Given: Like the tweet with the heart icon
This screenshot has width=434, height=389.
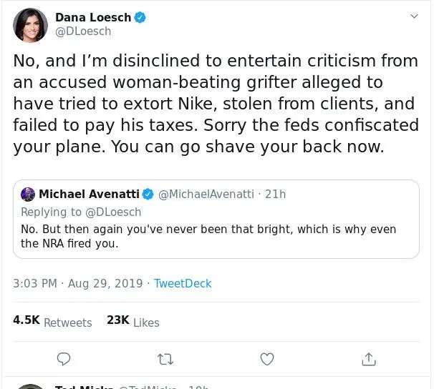Looking at the screenshot, I should [267, 358].
